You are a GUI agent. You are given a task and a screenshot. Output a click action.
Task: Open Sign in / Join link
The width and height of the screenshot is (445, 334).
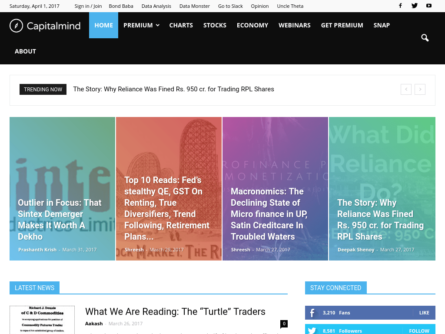[88, 6]
